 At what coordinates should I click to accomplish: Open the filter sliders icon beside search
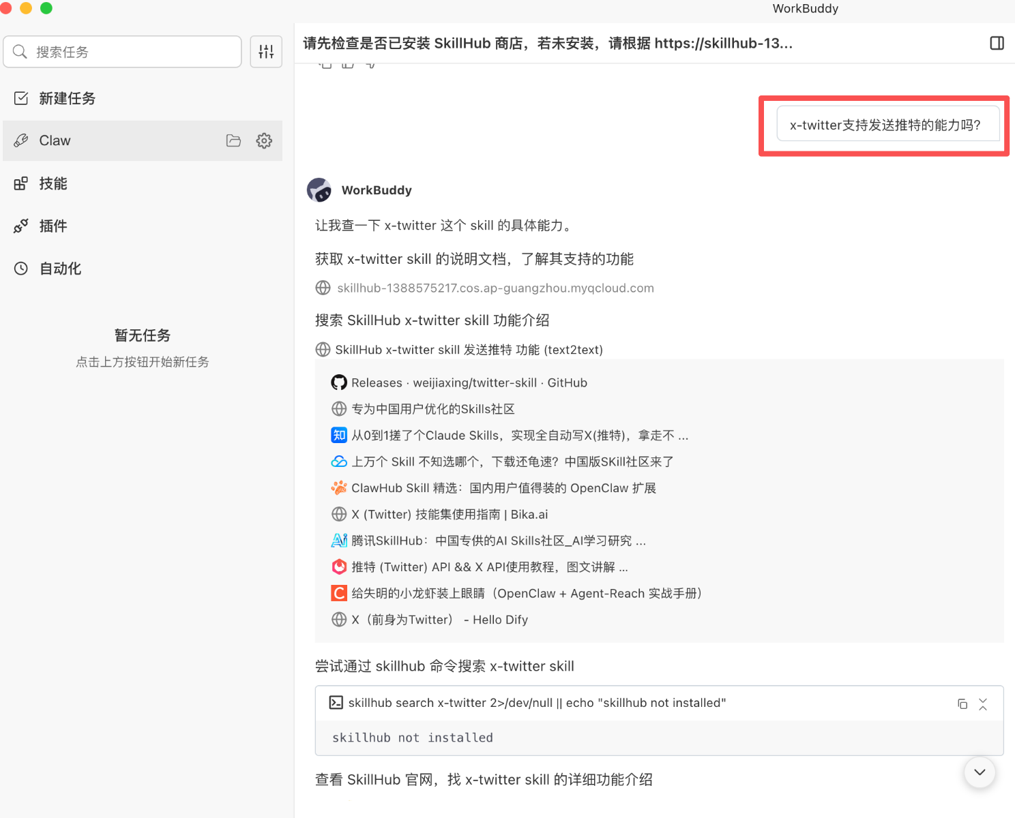pyautogui.click(x=266, y=52)
